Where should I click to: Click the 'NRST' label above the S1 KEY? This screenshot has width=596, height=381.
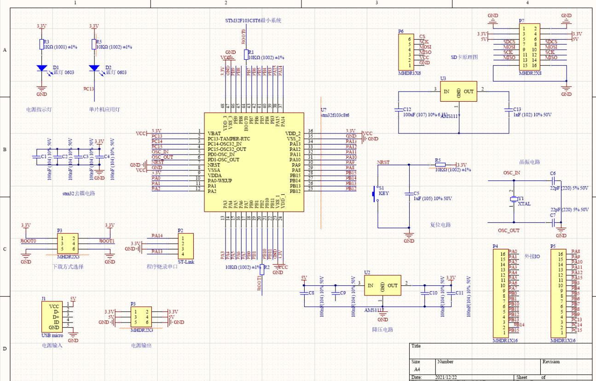(383, 162)
